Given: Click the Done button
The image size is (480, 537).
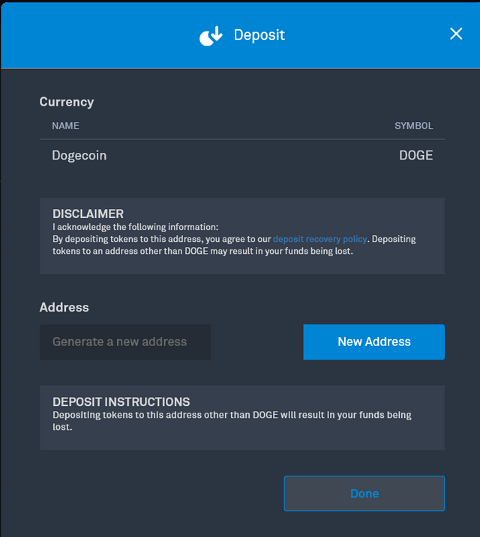Looking at the screenshot, I should pyautogui.click(x=364, y=493).
